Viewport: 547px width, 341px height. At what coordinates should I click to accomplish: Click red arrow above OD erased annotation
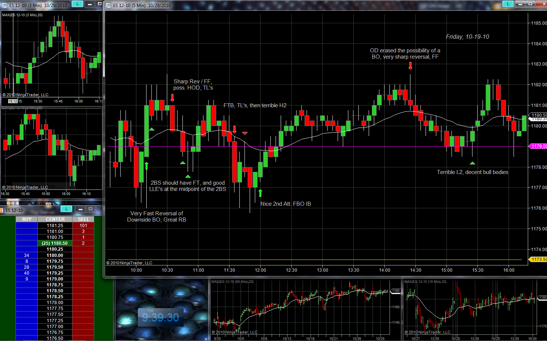(x=410, y=66)
